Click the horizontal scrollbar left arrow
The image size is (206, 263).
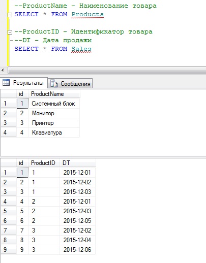click(x=3, y=70)
